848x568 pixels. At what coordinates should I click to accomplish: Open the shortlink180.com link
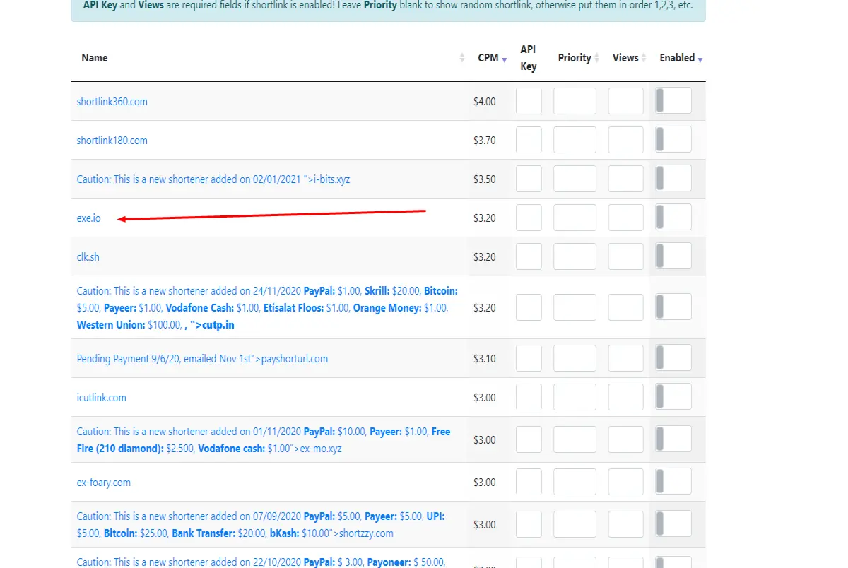(x=112, y=141)
